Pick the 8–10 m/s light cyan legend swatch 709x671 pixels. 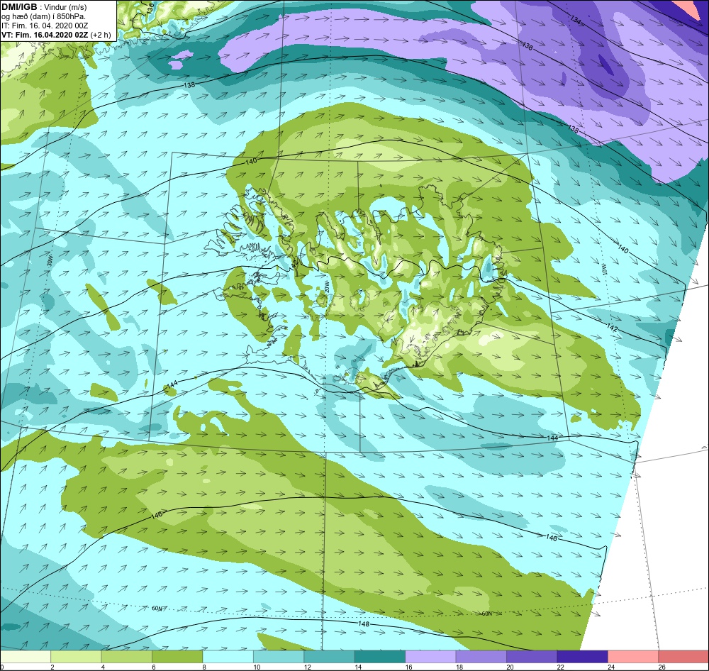pyautogui.click(x=228, y=656)
